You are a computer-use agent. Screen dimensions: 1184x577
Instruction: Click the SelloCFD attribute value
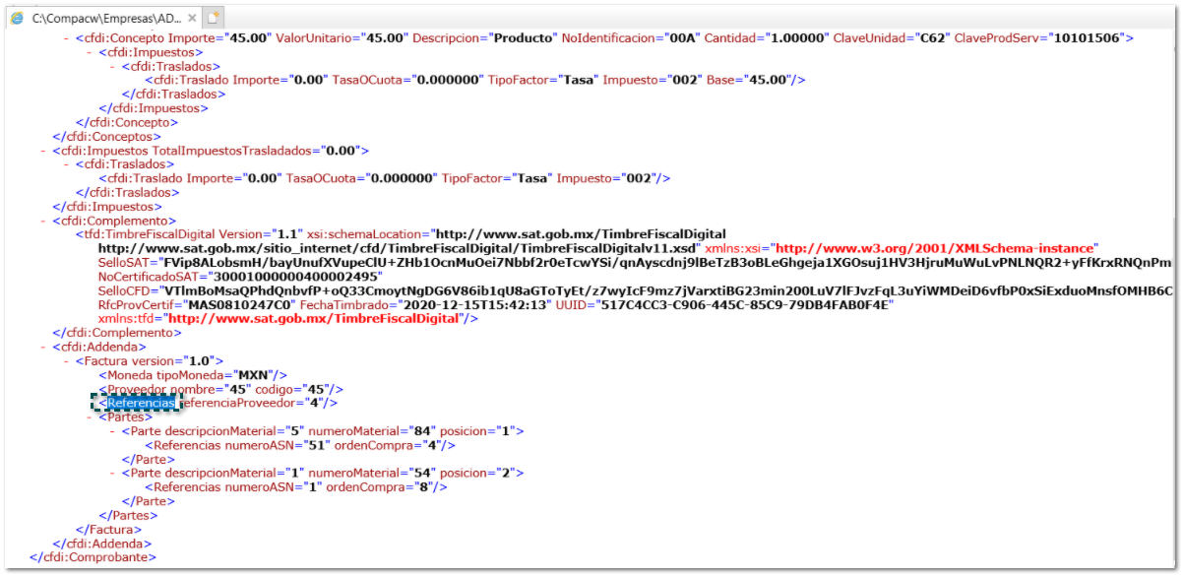[665, 291]
